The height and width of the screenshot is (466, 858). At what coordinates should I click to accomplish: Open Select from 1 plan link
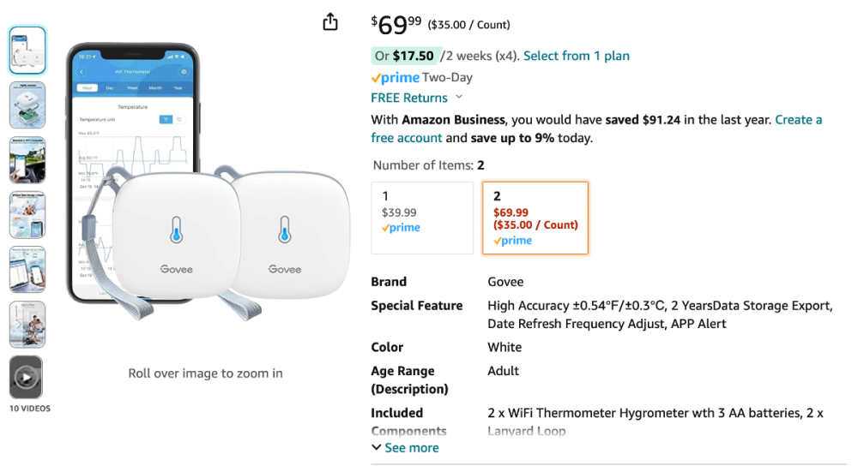(x=577, y=56)
